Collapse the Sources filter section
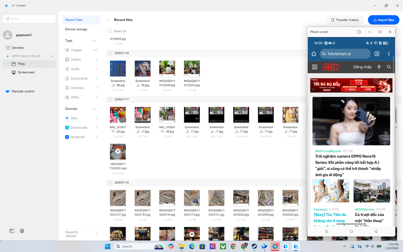The width and height of the screenshot is (403, 252). (94, 109)
